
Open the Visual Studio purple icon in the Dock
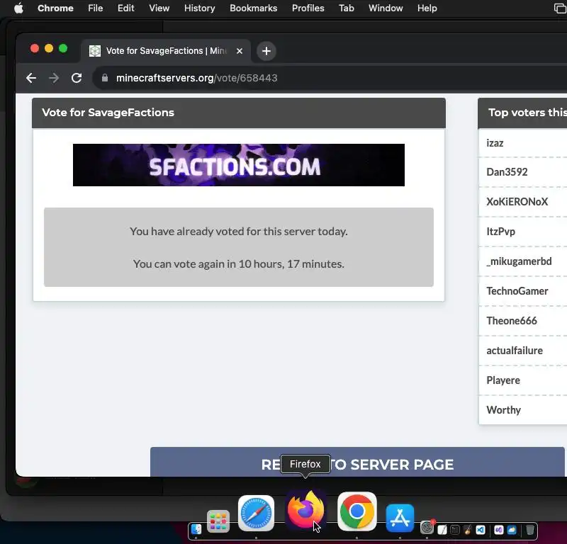pyautogui.click(x=499, y=530)
